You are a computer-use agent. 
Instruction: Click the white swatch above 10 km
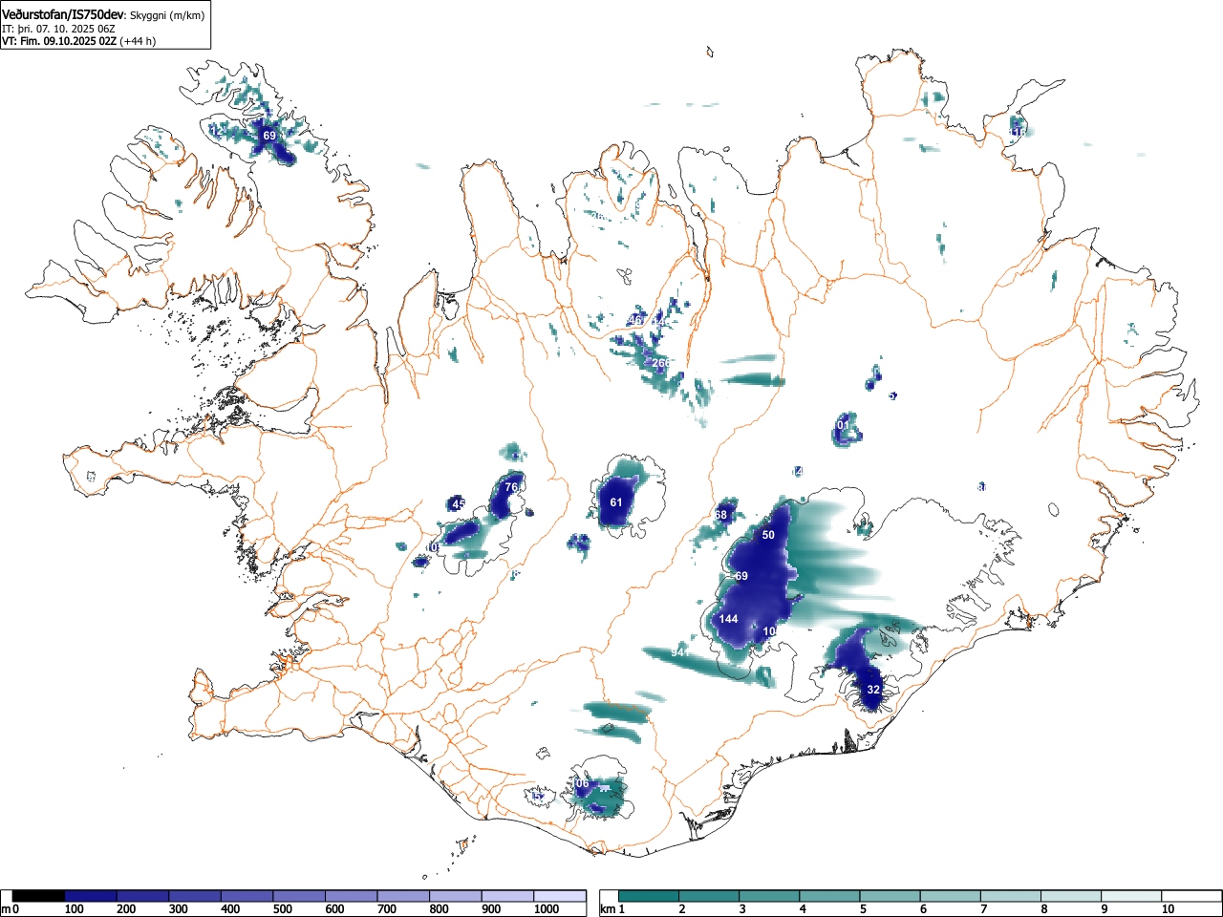[1191, 896]
